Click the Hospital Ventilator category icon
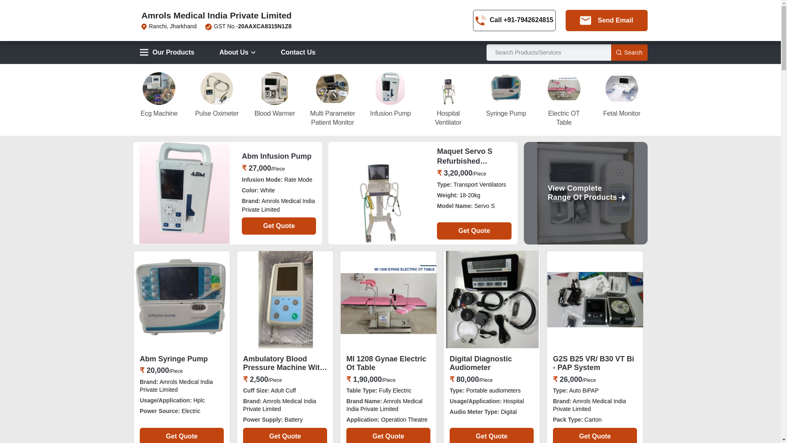 (448, 89)
